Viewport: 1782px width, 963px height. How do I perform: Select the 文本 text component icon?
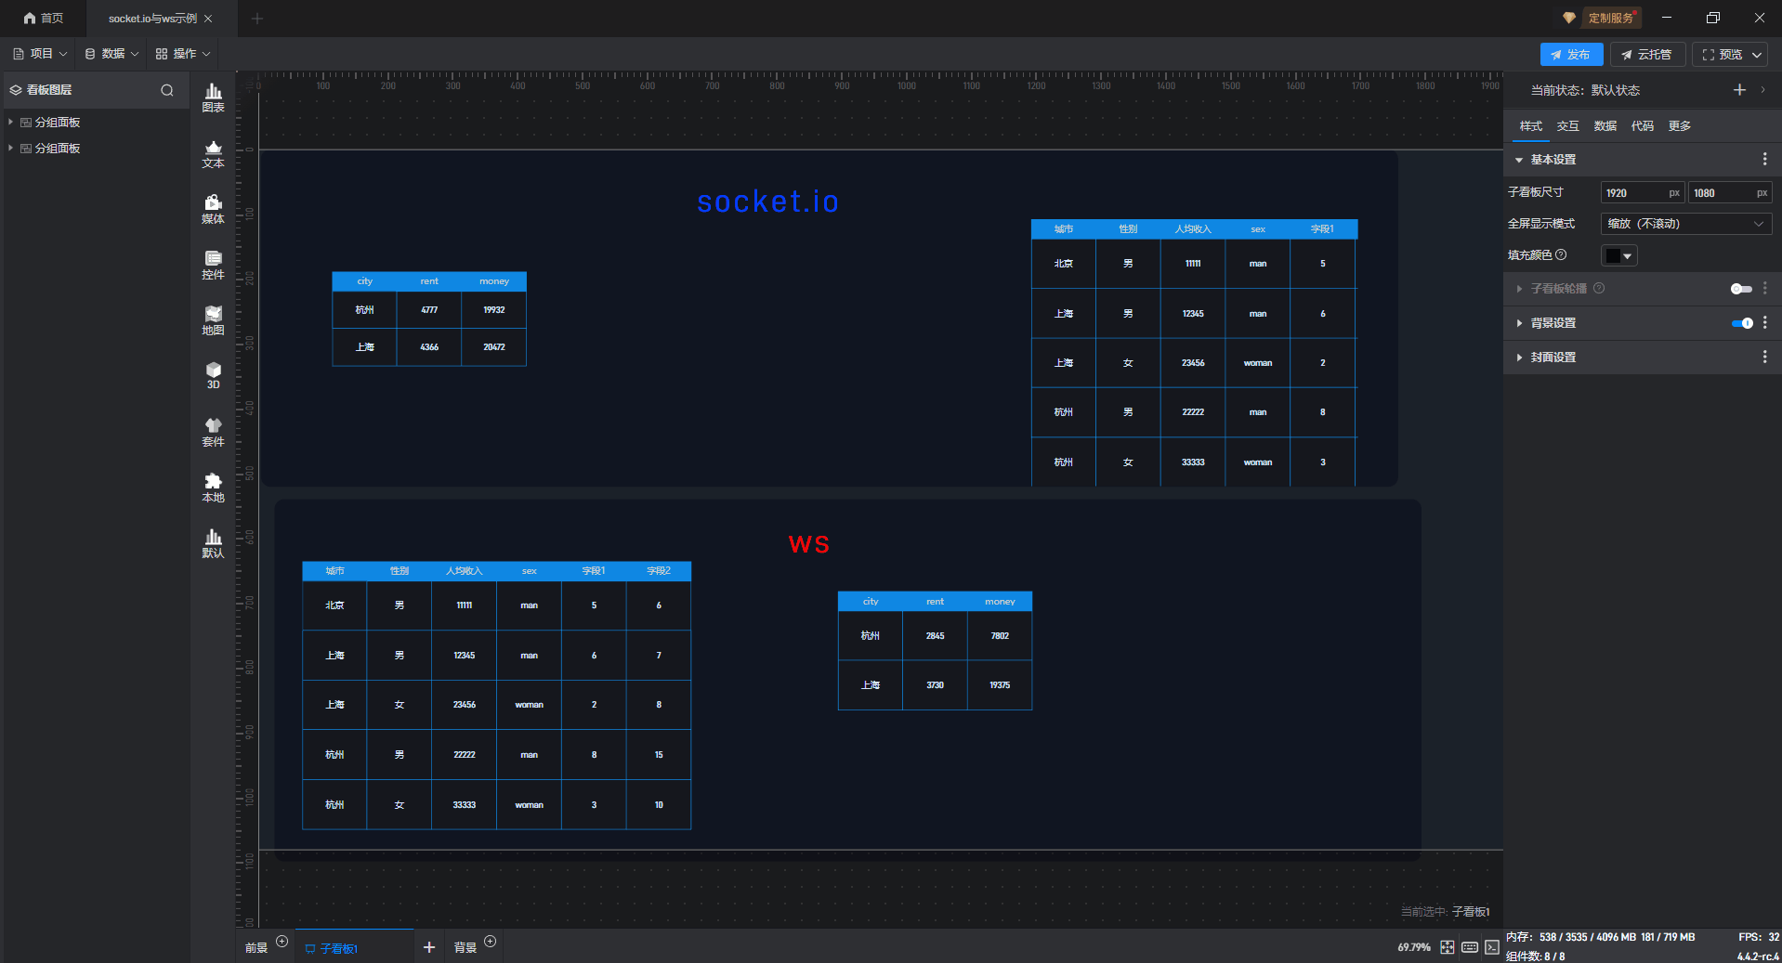[x=213, y=153]
